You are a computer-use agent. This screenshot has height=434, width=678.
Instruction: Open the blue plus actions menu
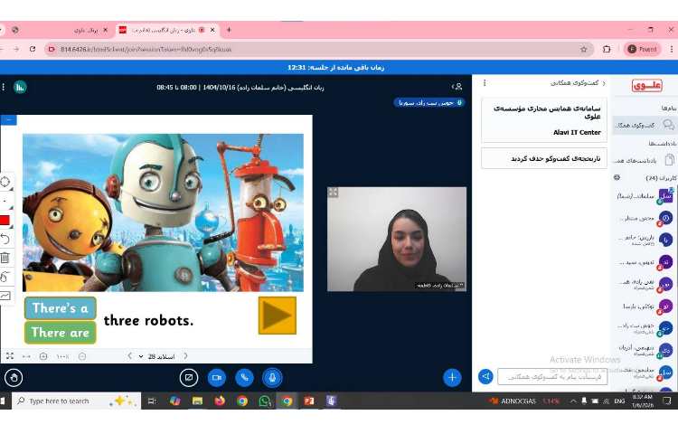452,377
